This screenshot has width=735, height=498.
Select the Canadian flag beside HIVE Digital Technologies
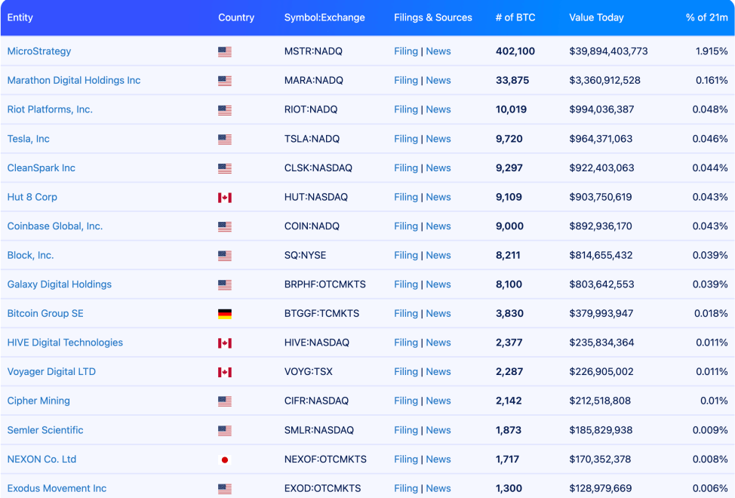pyautogui.click(x=223, y=343)
